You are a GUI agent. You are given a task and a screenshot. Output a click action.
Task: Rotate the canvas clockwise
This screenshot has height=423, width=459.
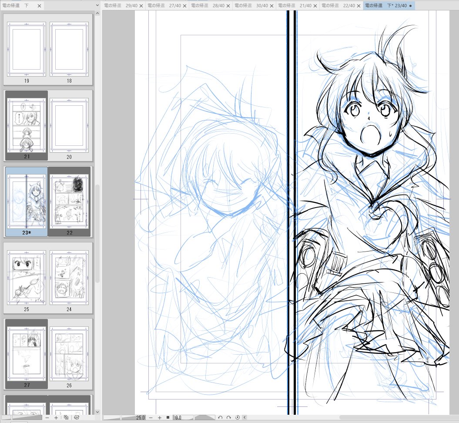228,418
